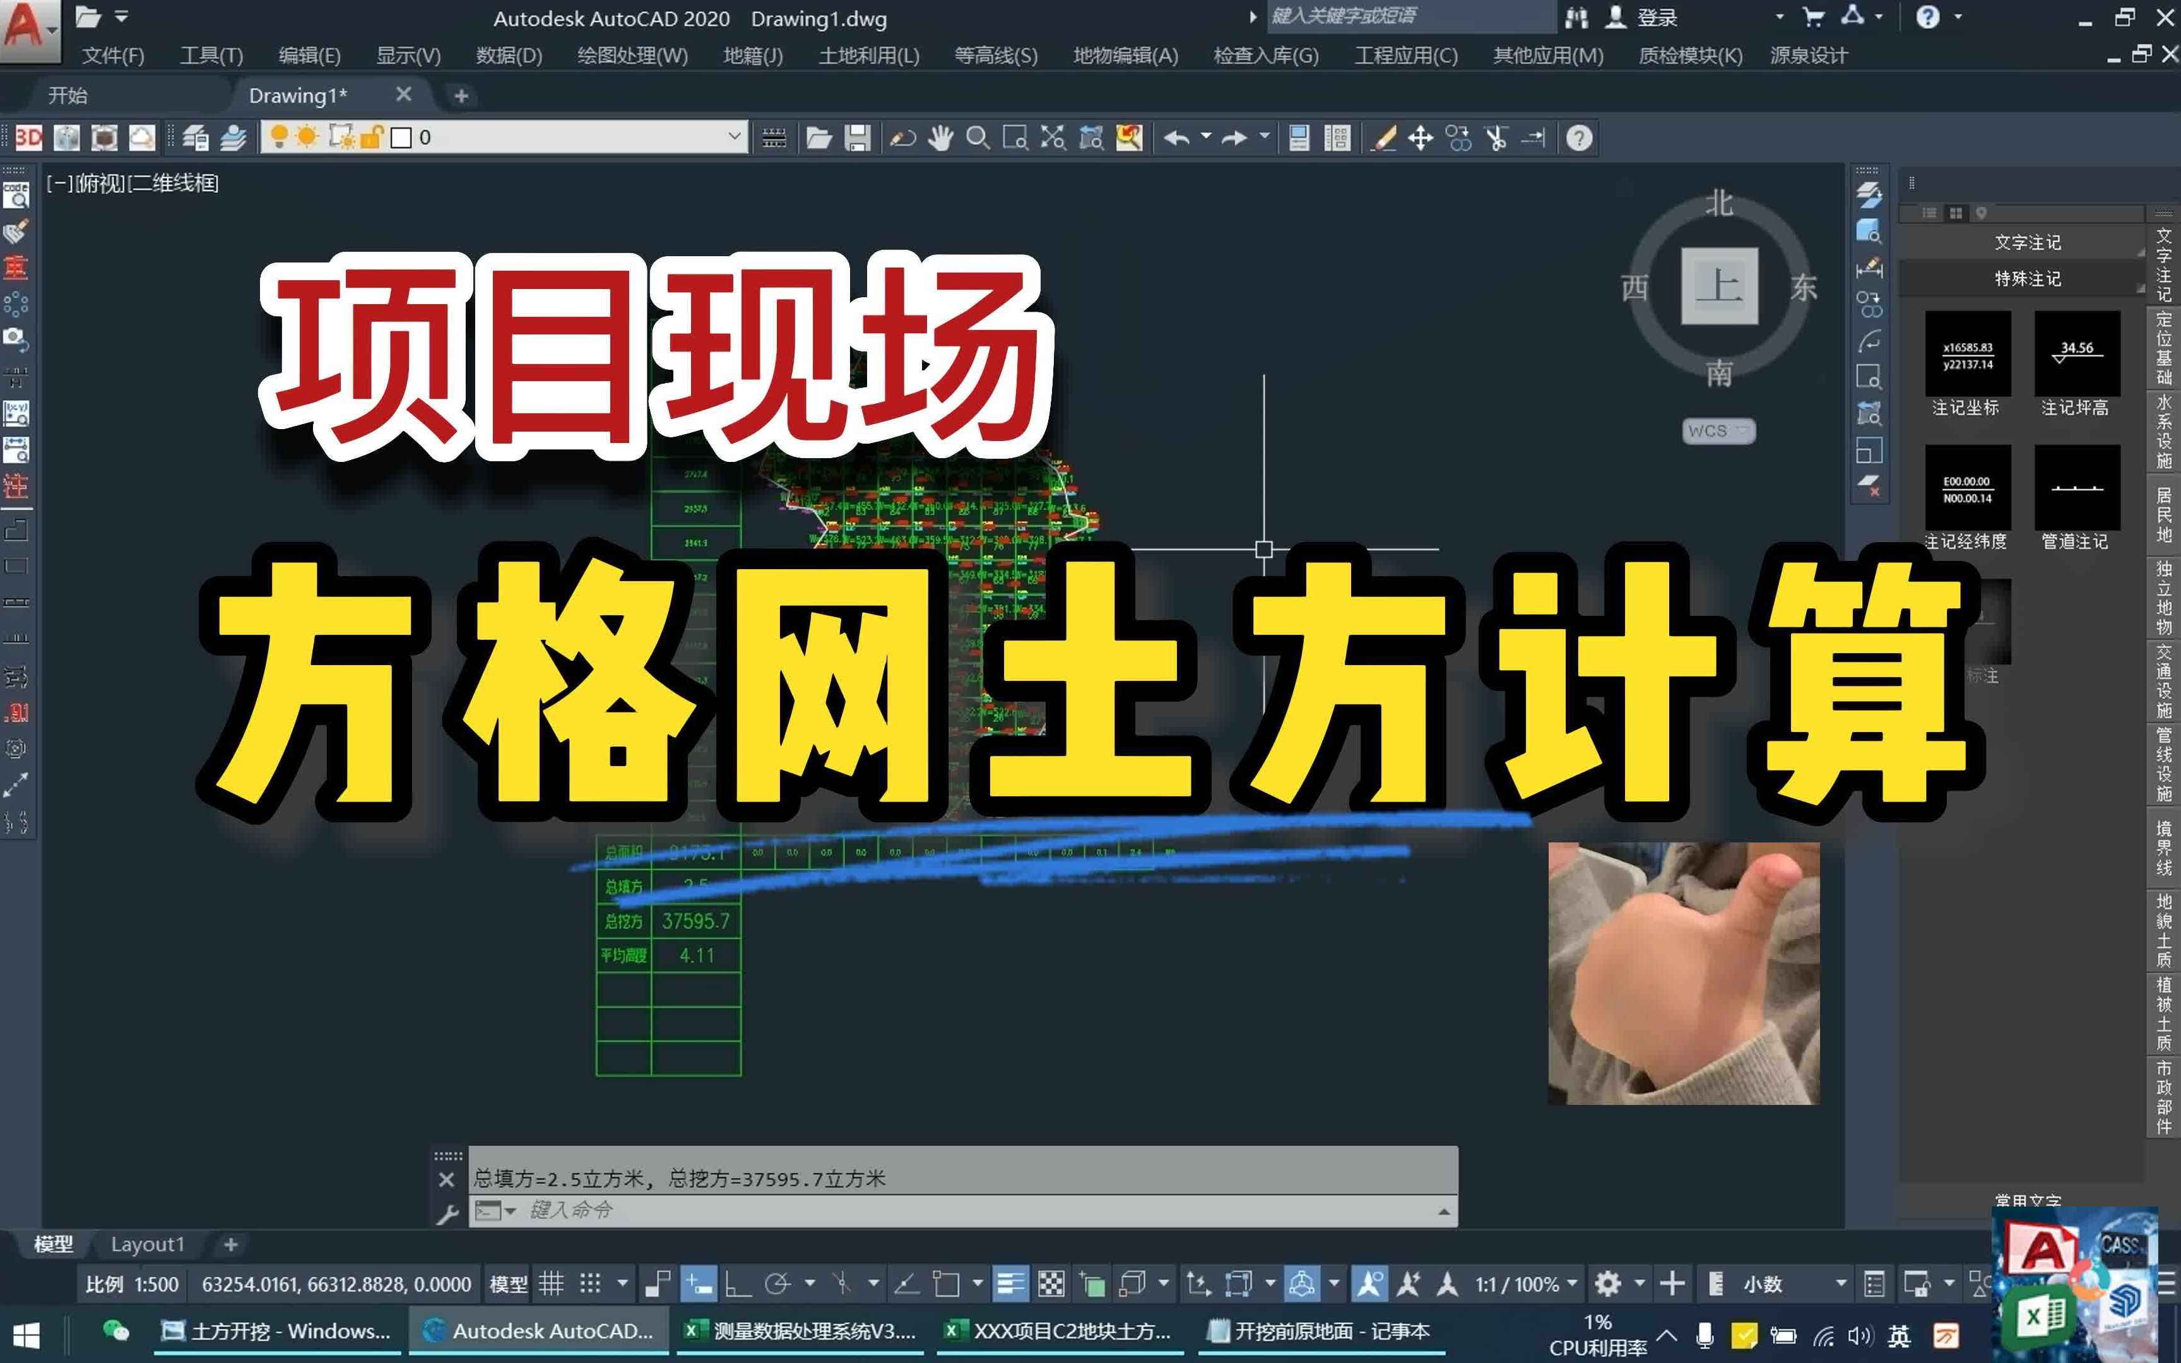Expand the Redo dropdown arrow

pos(1265,137)
